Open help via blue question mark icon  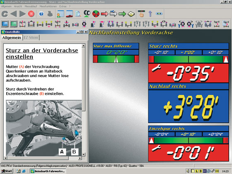41,14
